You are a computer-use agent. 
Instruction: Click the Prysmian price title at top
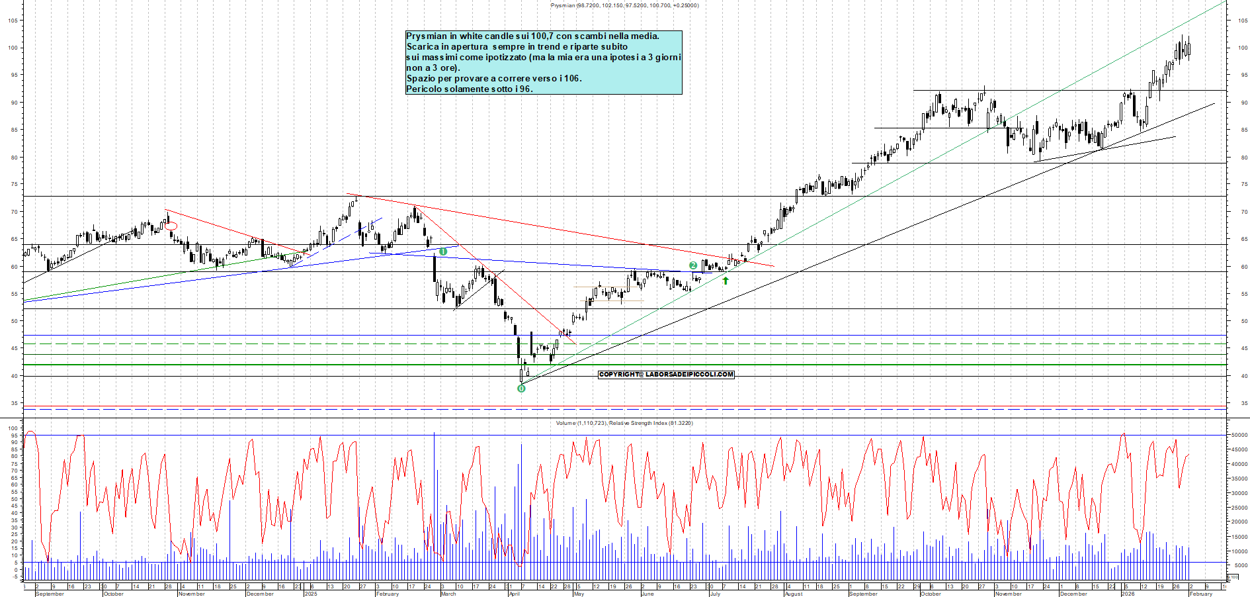624,5
